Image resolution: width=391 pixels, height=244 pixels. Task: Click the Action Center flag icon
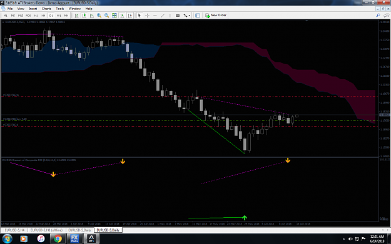click(x=363, y=239)
